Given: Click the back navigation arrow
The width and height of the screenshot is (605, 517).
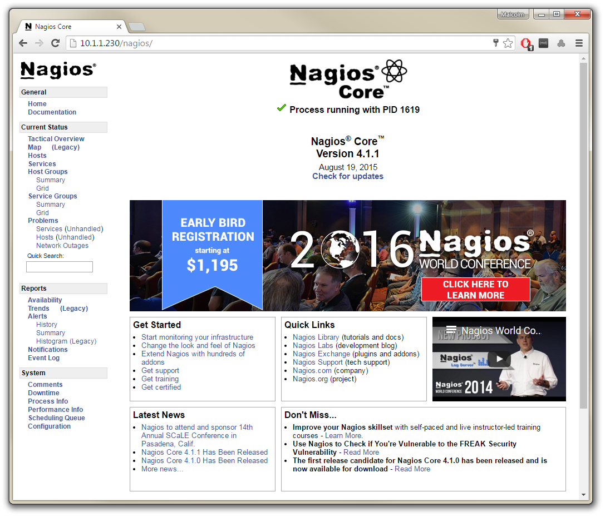Looking at the screenshot, I should tap(23, 42).
